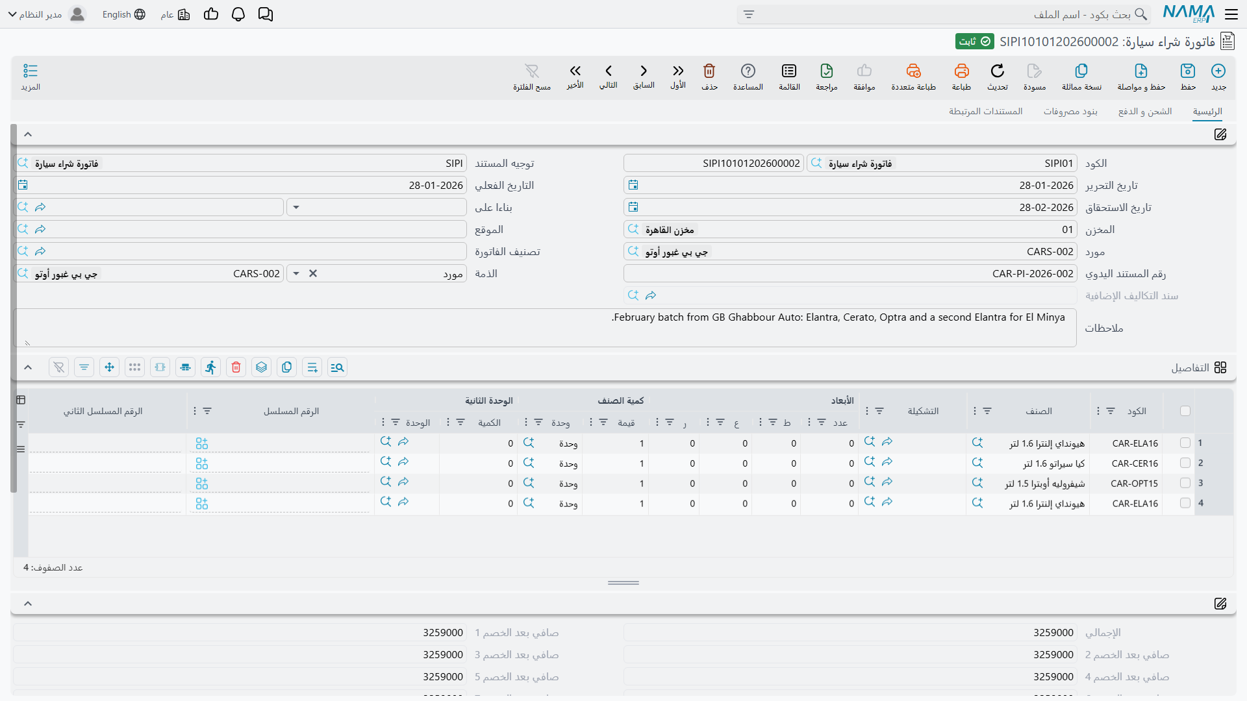Refresh the document using تحديث icon

[998, 71]
